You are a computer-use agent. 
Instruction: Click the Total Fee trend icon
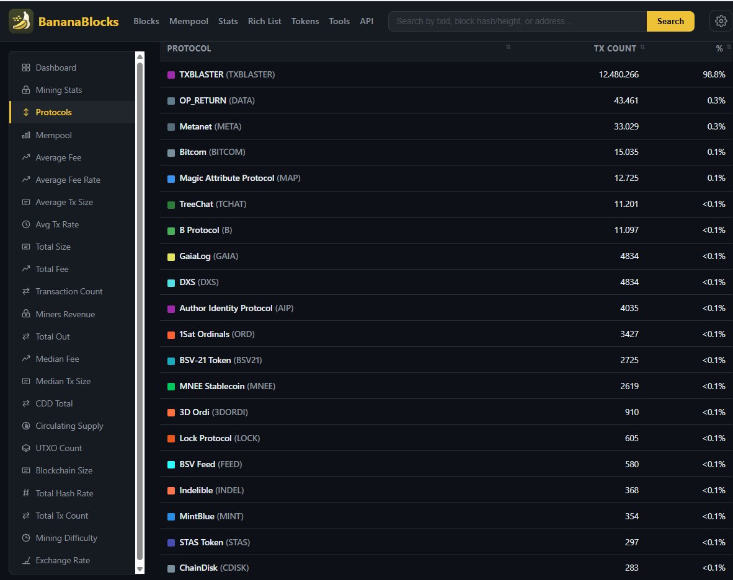25,269
